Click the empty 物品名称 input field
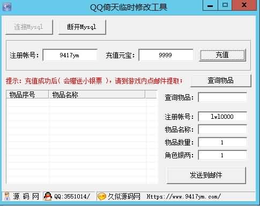 222,129
